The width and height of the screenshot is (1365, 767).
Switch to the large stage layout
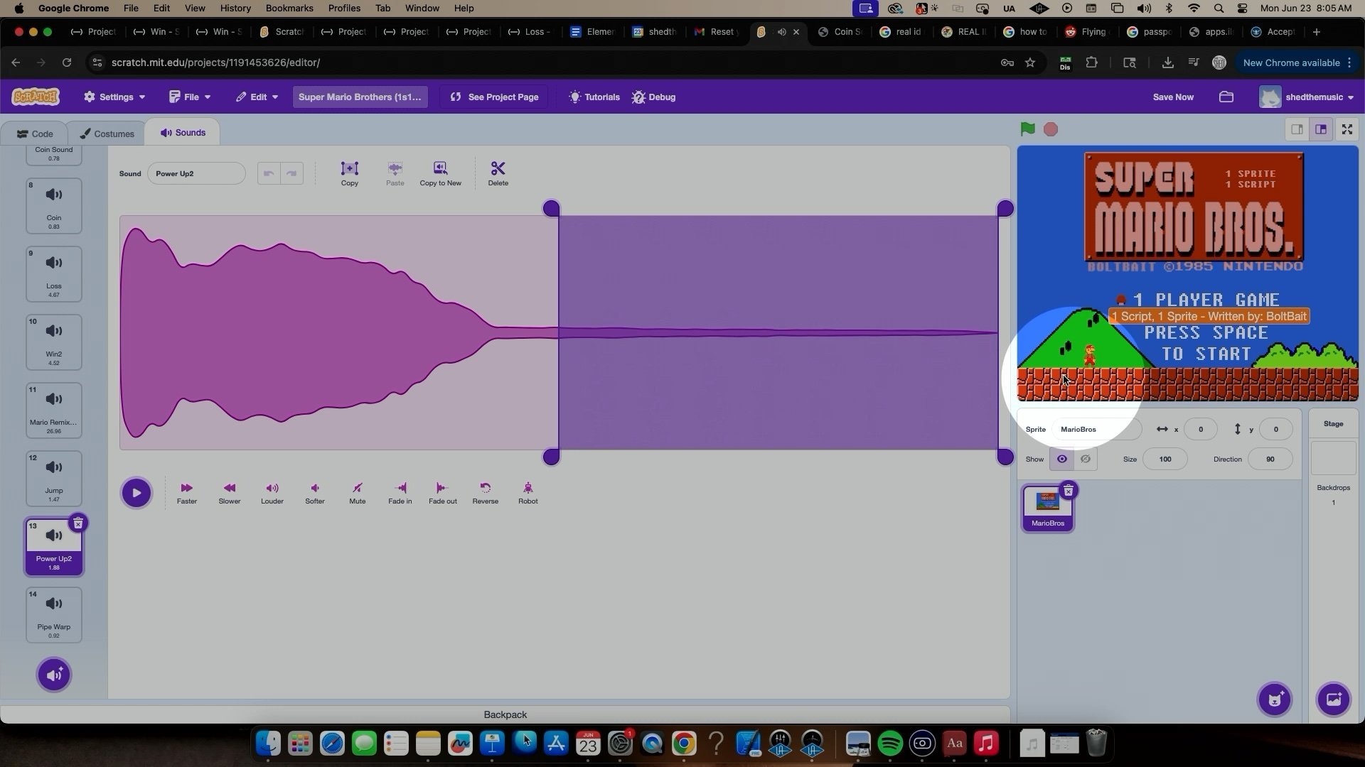(x=1321, y=129)
